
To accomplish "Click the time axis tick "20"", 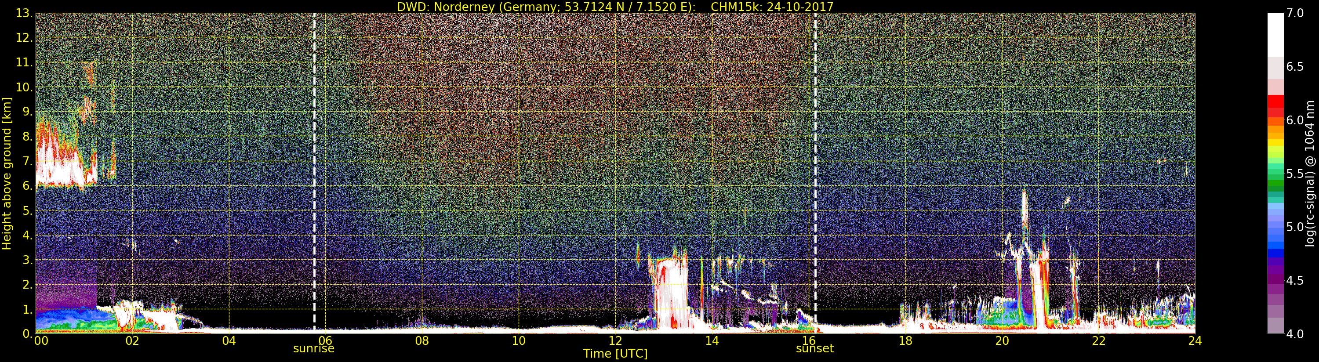I will [x=1002, y=340].
